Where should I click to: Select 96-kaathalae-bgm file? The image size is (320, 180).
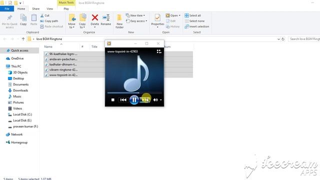(x=63, y=54)
